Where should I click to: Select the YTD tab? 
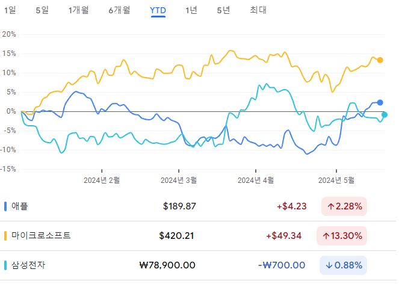158,10
